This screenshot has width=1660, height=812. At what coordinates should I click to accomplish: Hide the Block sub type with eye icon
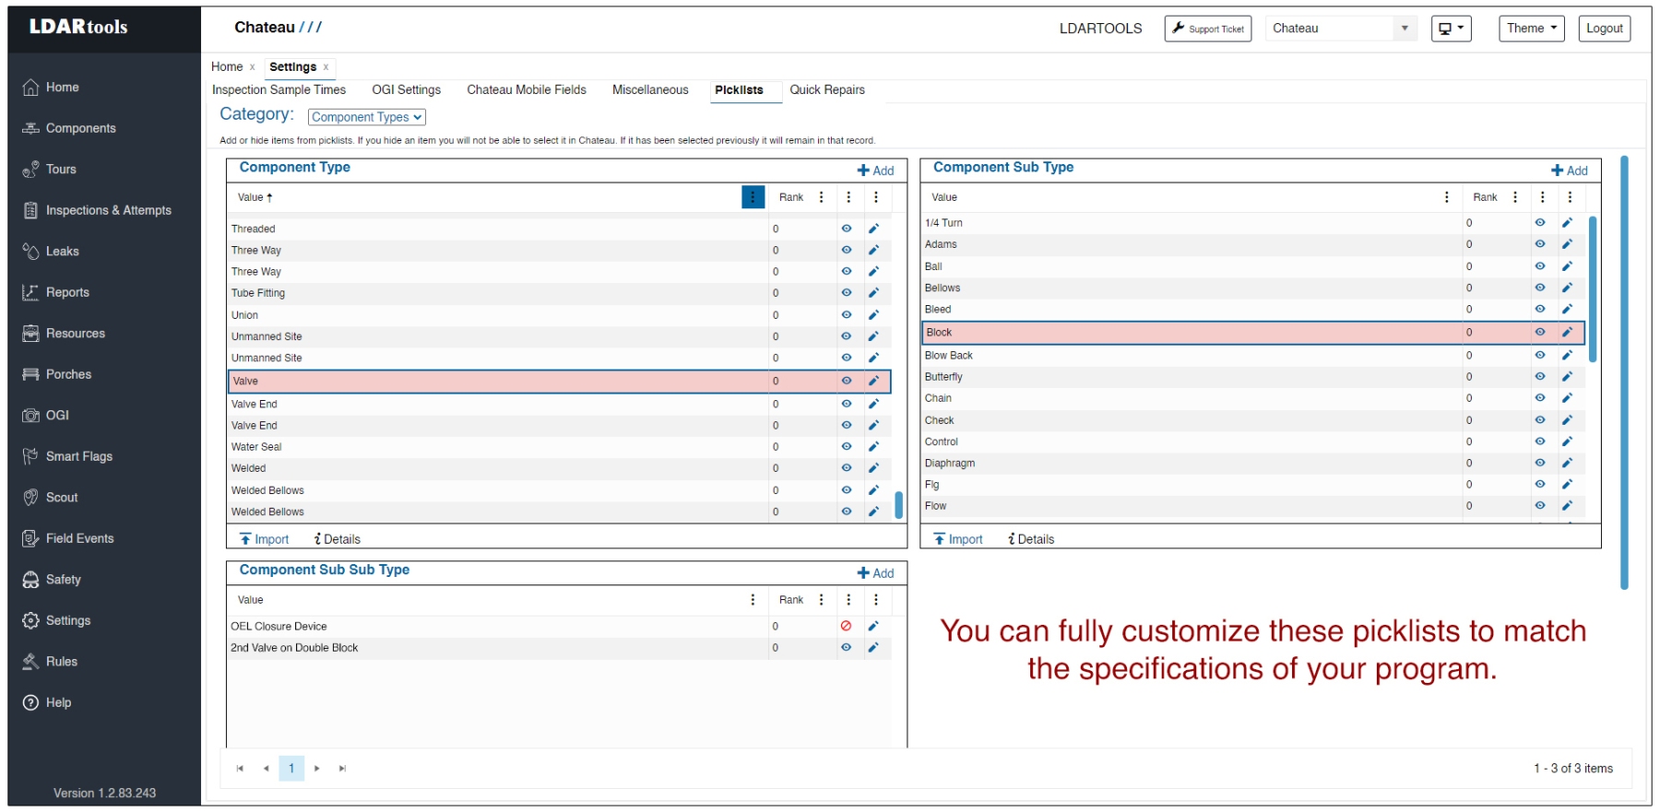1539,333
